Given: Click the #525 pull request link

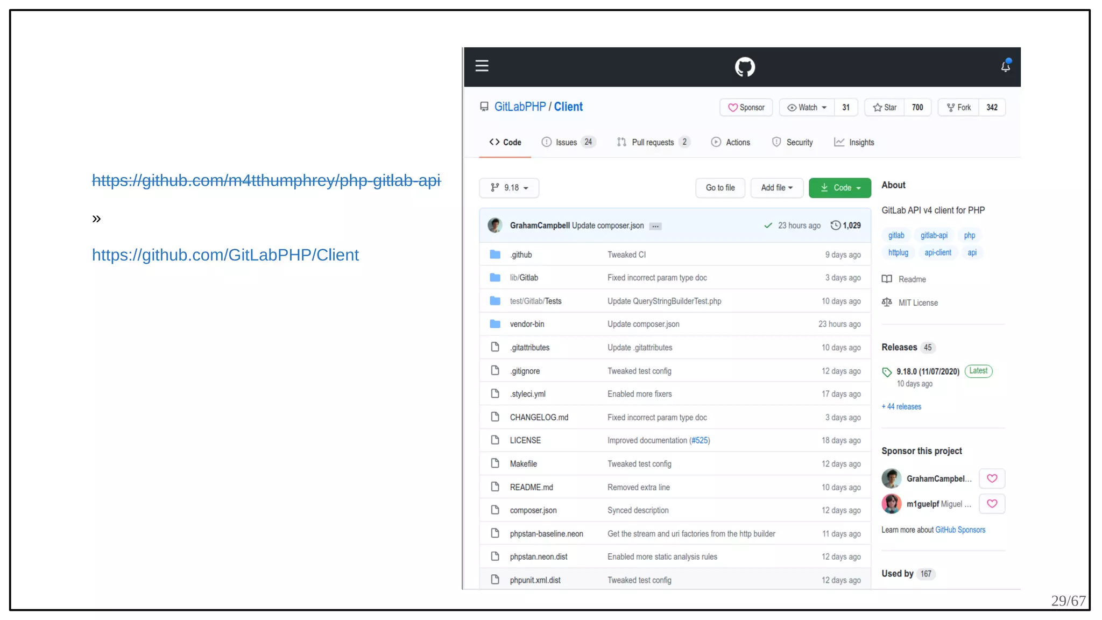Looking at the screenshot, I should tap(700, 440).
